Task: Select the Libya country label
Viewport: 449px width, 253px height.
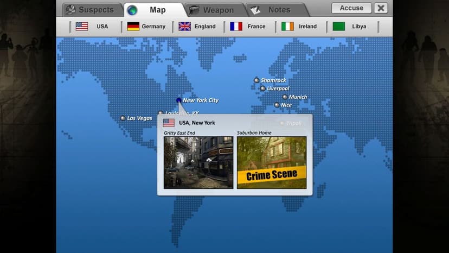Action: click(359, 27)
